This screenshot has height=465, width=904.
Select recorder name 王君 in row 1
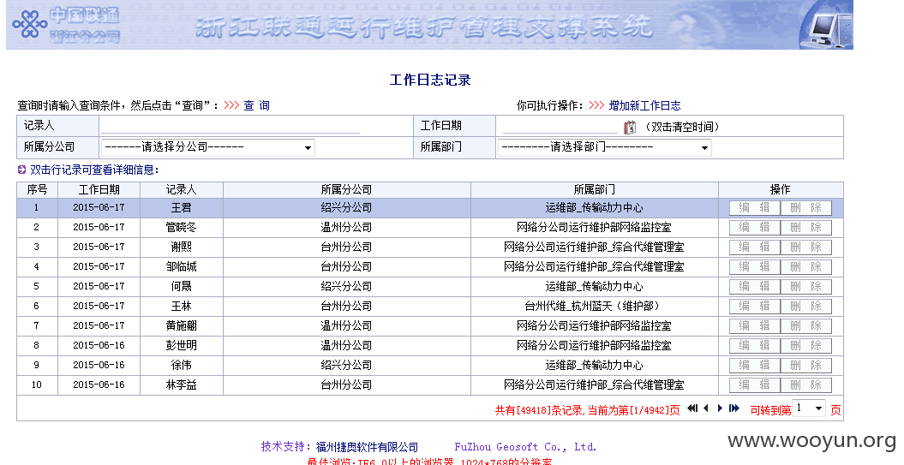181,208
